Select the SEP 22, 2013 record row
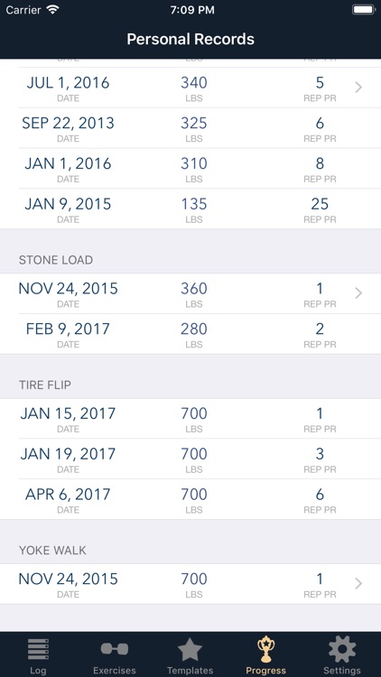The width and height of the screenshot is (381, 677). 190,128
